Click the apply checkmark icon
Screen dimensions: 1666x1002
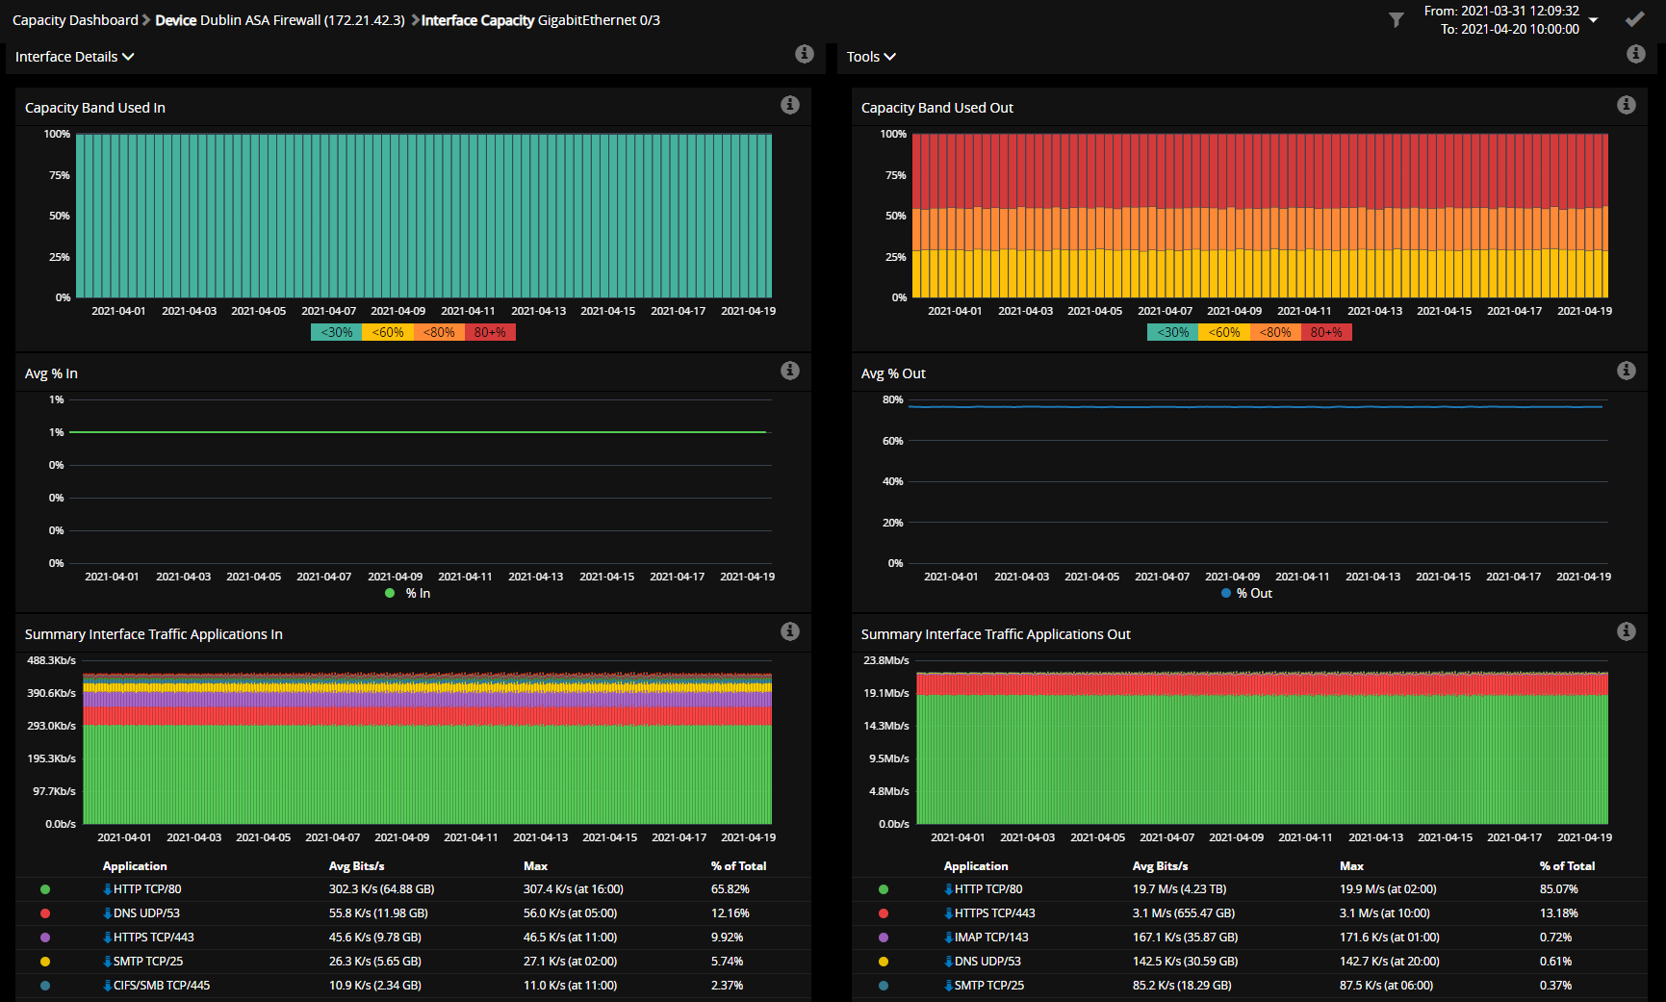(x=1634, y=19)
